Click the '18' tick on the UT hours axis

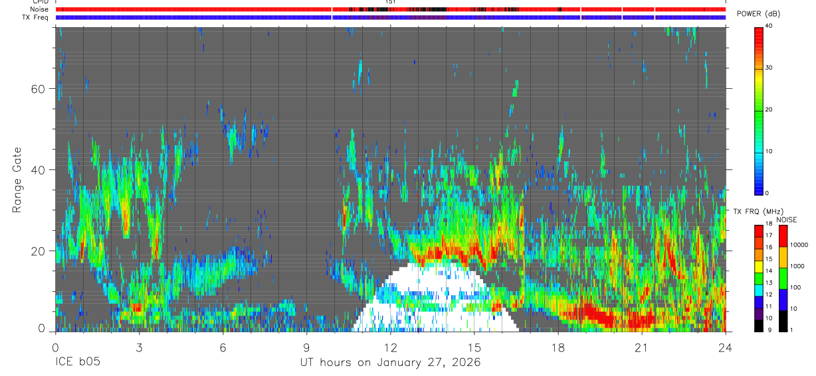pyautogui.click(x=558, y=347)
